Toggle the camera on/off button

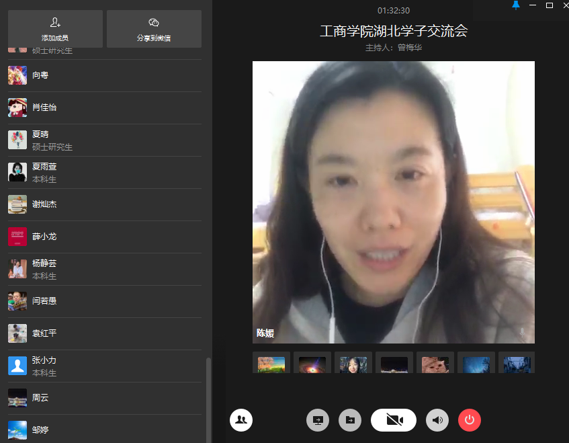[x=394, y=420]
